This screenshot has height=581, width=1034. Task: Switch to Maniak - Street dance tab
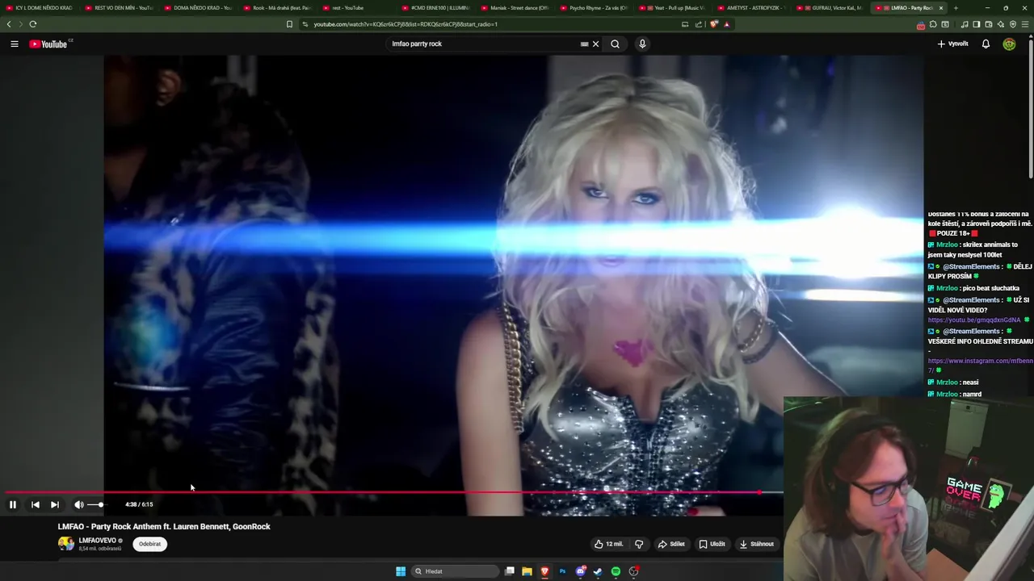515,8
